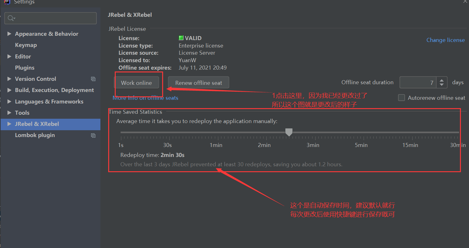Click the offline seat duration value field
469x248 pixels.
(418, 83)
